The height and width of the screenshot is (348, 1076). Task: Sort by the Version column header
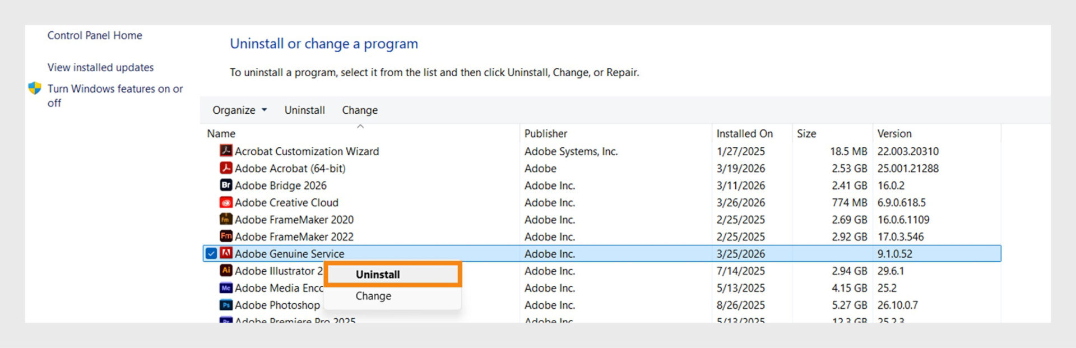click(x=894, y=133)
